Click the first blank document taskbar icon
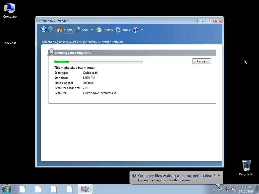This screenshot has height=194, width=259. coord(22,189)
